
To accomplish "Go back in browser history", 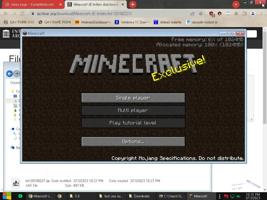I will pos(6,14).
